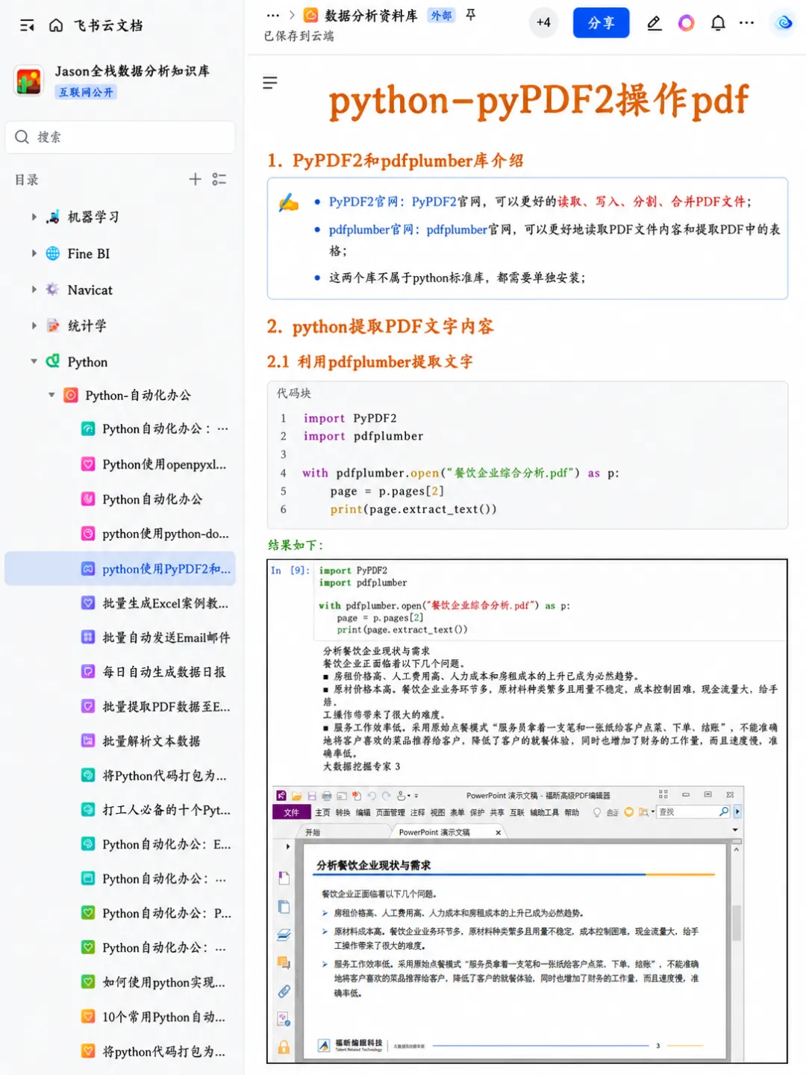This screenshot has height=1075, width=806.
Task: Click the blue 分享 share button
Action: (601, 23)
